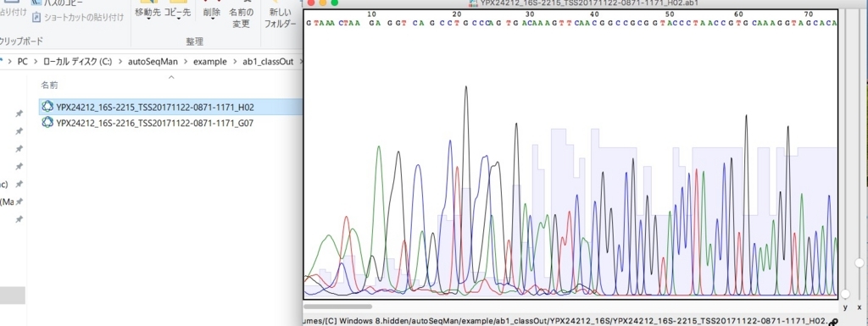This screenshot has width=868, height=326.
Task: Adjust the x scale slider in chromatogram
Action: 860,262
